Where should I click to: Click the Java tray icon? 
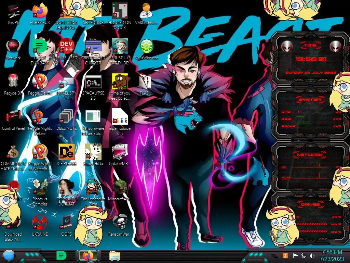[285, 255]
